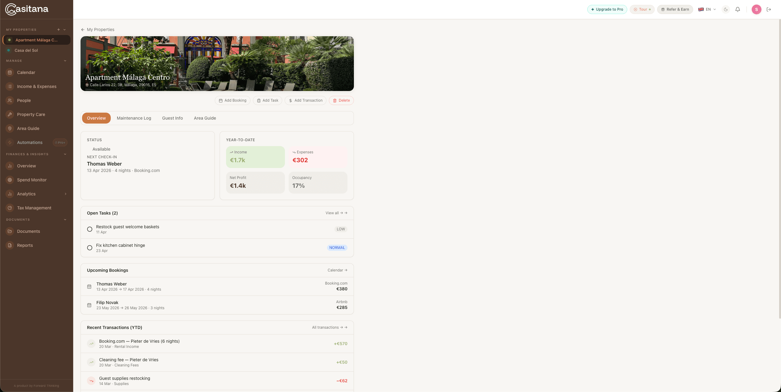Click the LOW priority badge
The image size is (781, 392).
pos(341,229)
